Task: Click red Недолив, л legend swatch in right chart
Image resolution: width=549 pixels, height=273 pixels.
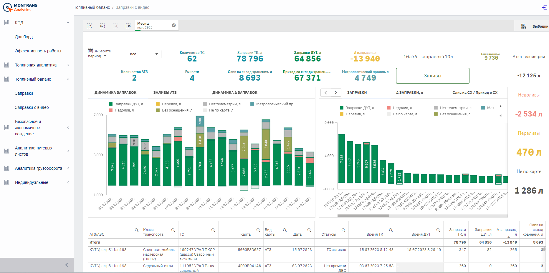Action: pos(389,108)
